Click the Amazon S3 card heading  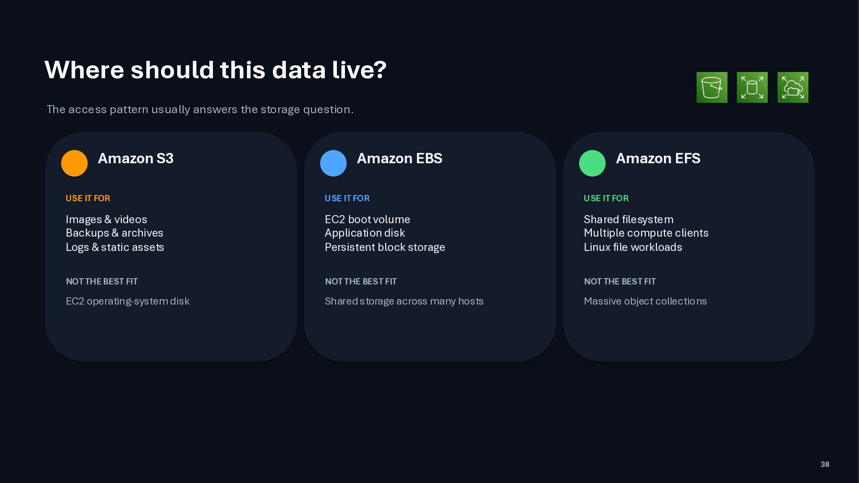136,158
